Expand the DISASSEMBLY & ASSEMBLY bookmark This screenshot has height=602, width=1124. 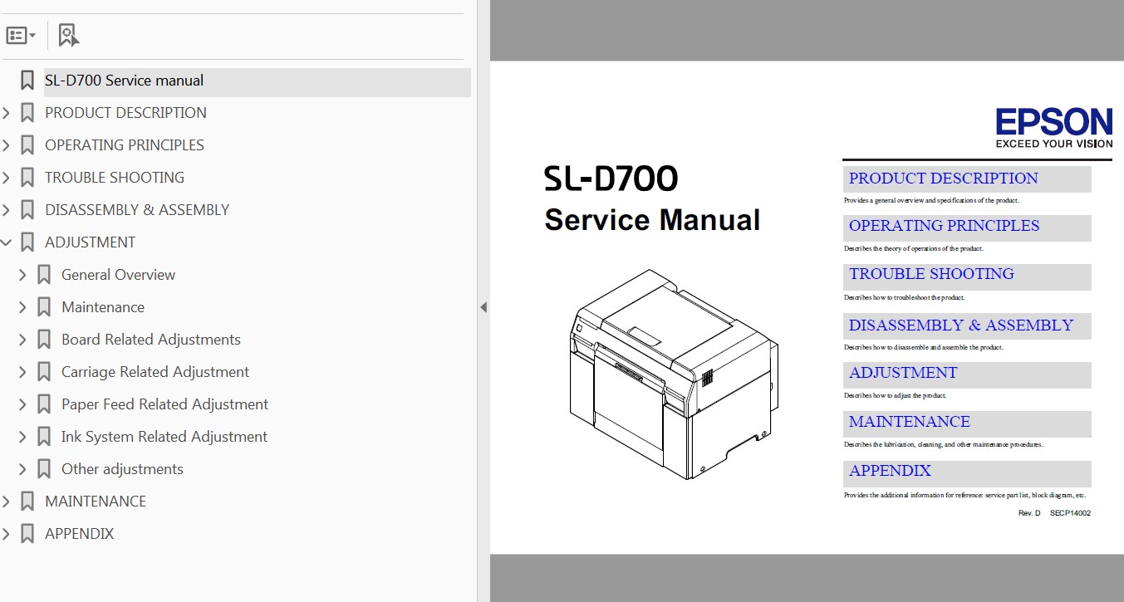pos(7,210)
